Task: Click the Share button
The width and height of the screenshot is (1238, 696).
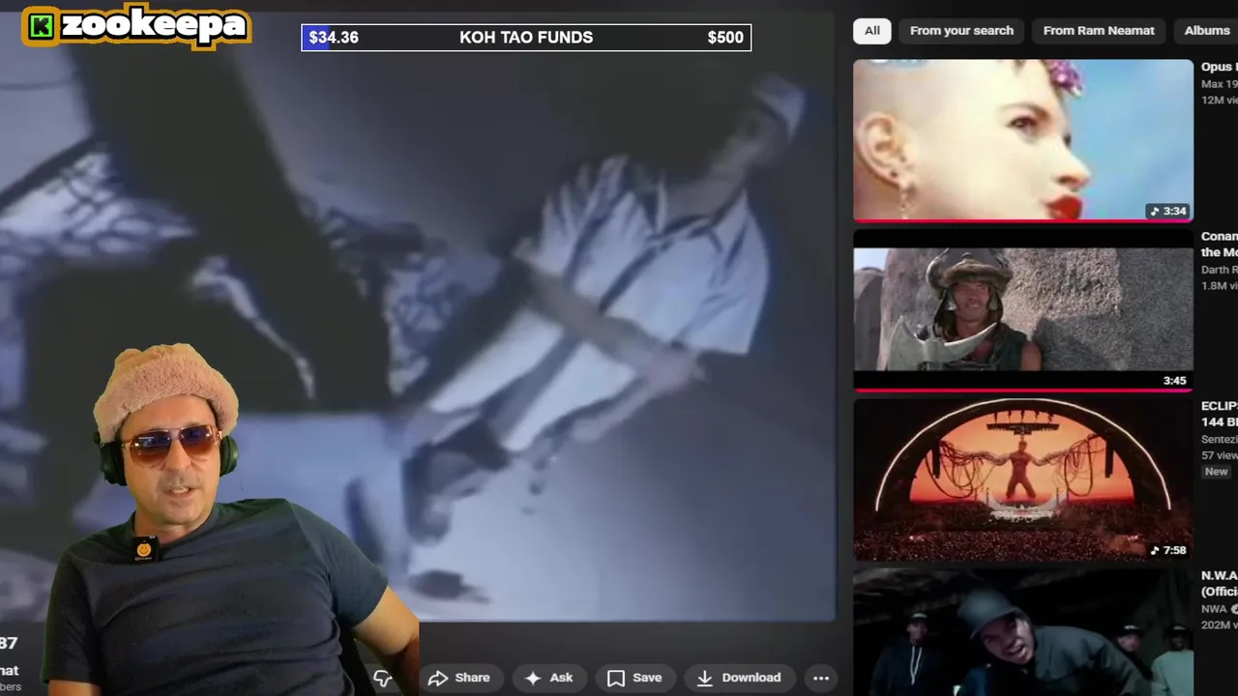Action: point(459,678)
